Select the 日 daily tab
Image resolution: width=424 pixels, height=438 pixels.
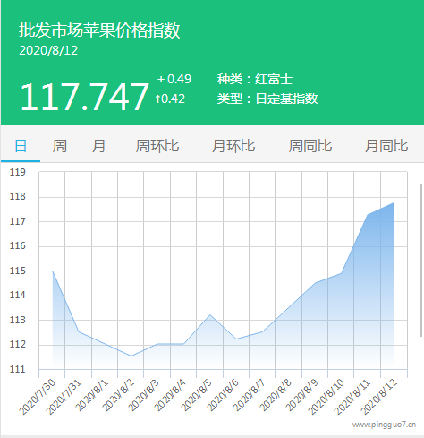coord(21,146)
